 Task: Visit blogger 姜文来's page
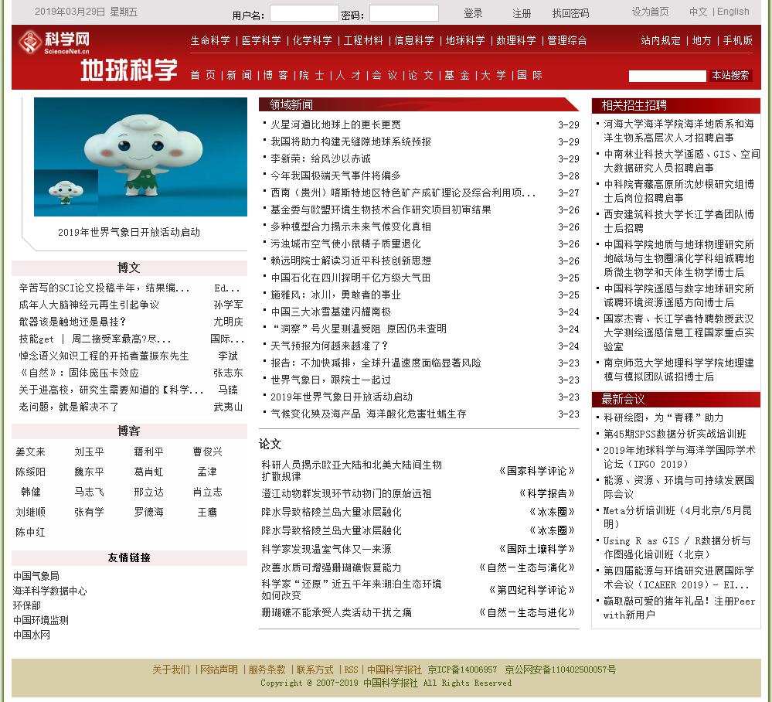coord(31,452)
